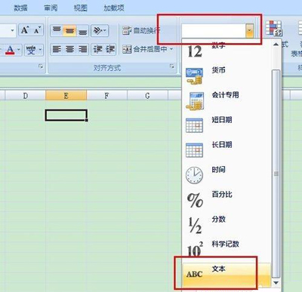Viewport: 302px width, 292px height.
Task: Click 合并后居中 merge and center
Action: (145, 49)
